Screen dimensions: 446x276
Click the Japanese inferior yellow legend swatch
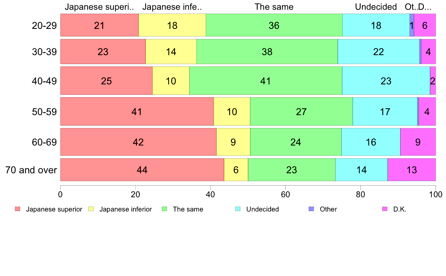[91, 209]
